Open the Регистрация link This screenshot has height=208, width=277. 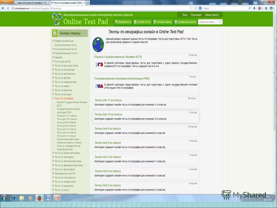[196, 14]
